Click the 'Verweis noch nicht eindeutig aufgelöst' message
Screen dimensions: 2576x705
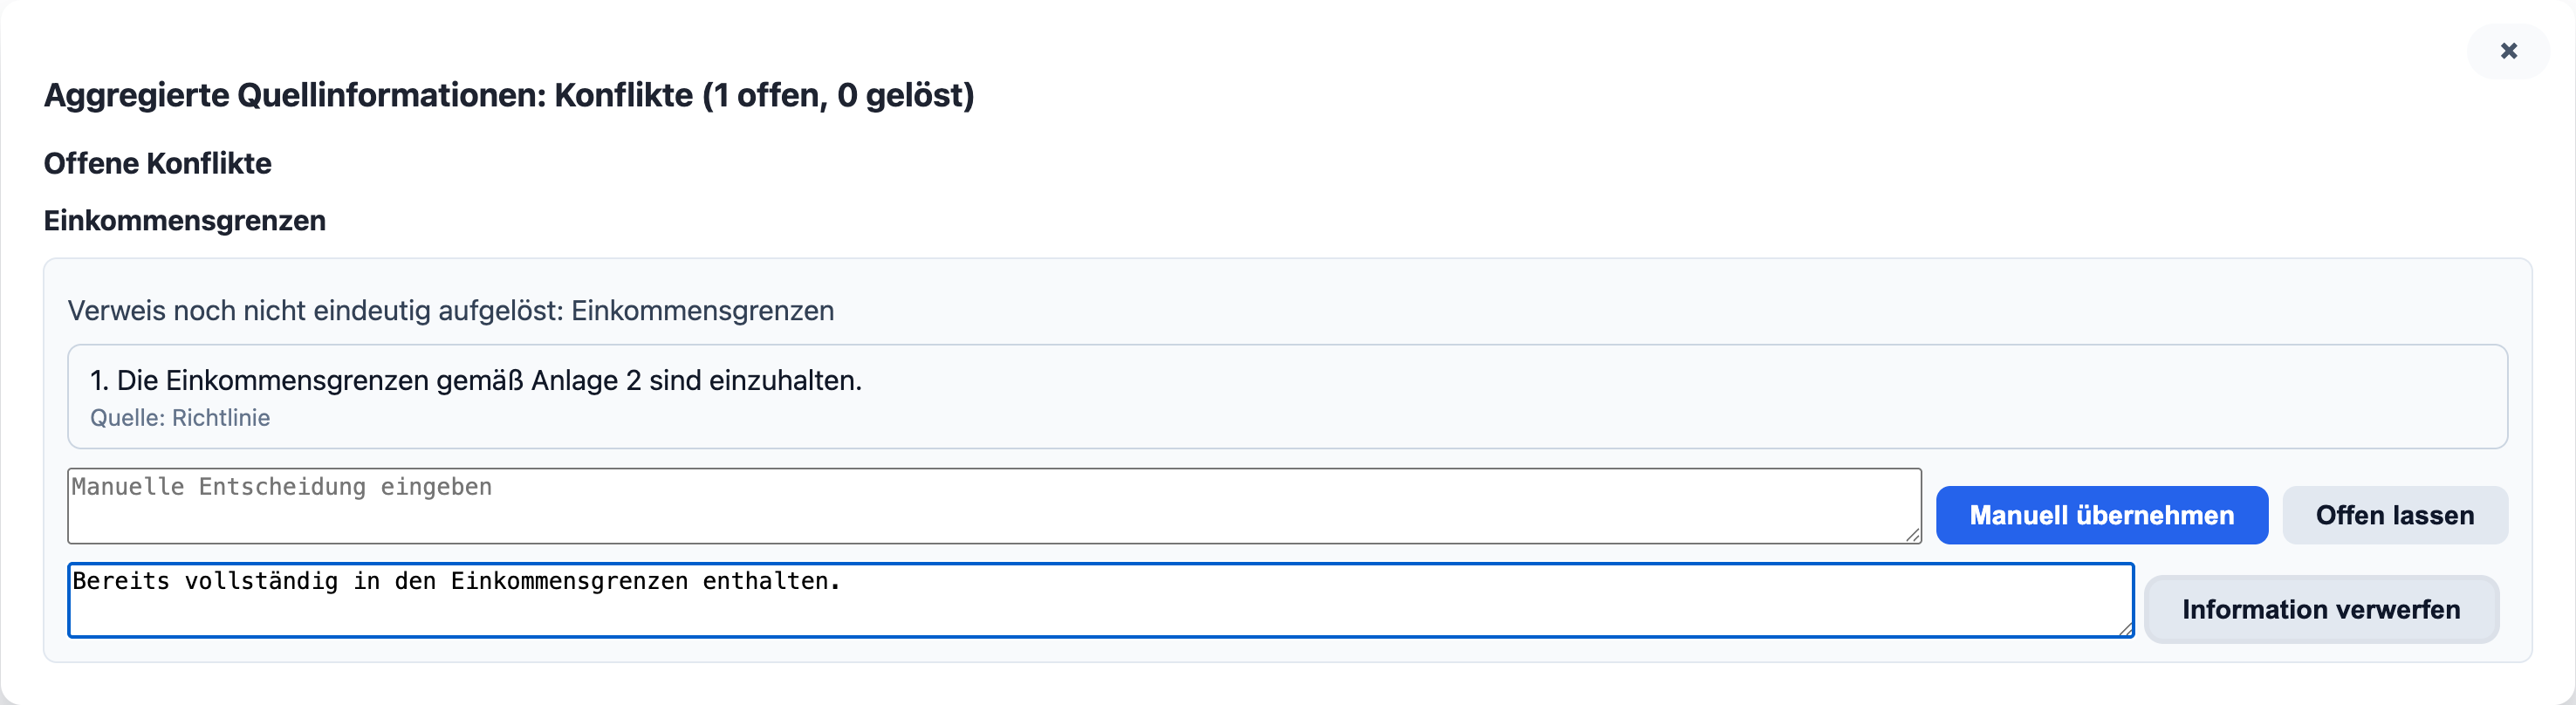click(x=451, y=311)
